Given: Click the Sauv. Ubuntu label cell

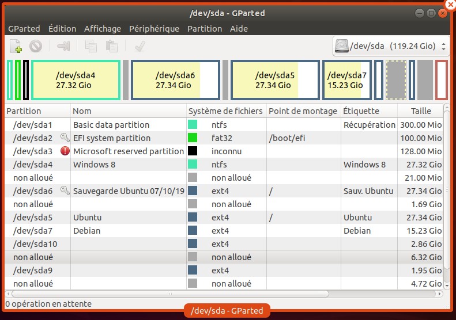Looking at the screenshot, I should tap(368, 191).
